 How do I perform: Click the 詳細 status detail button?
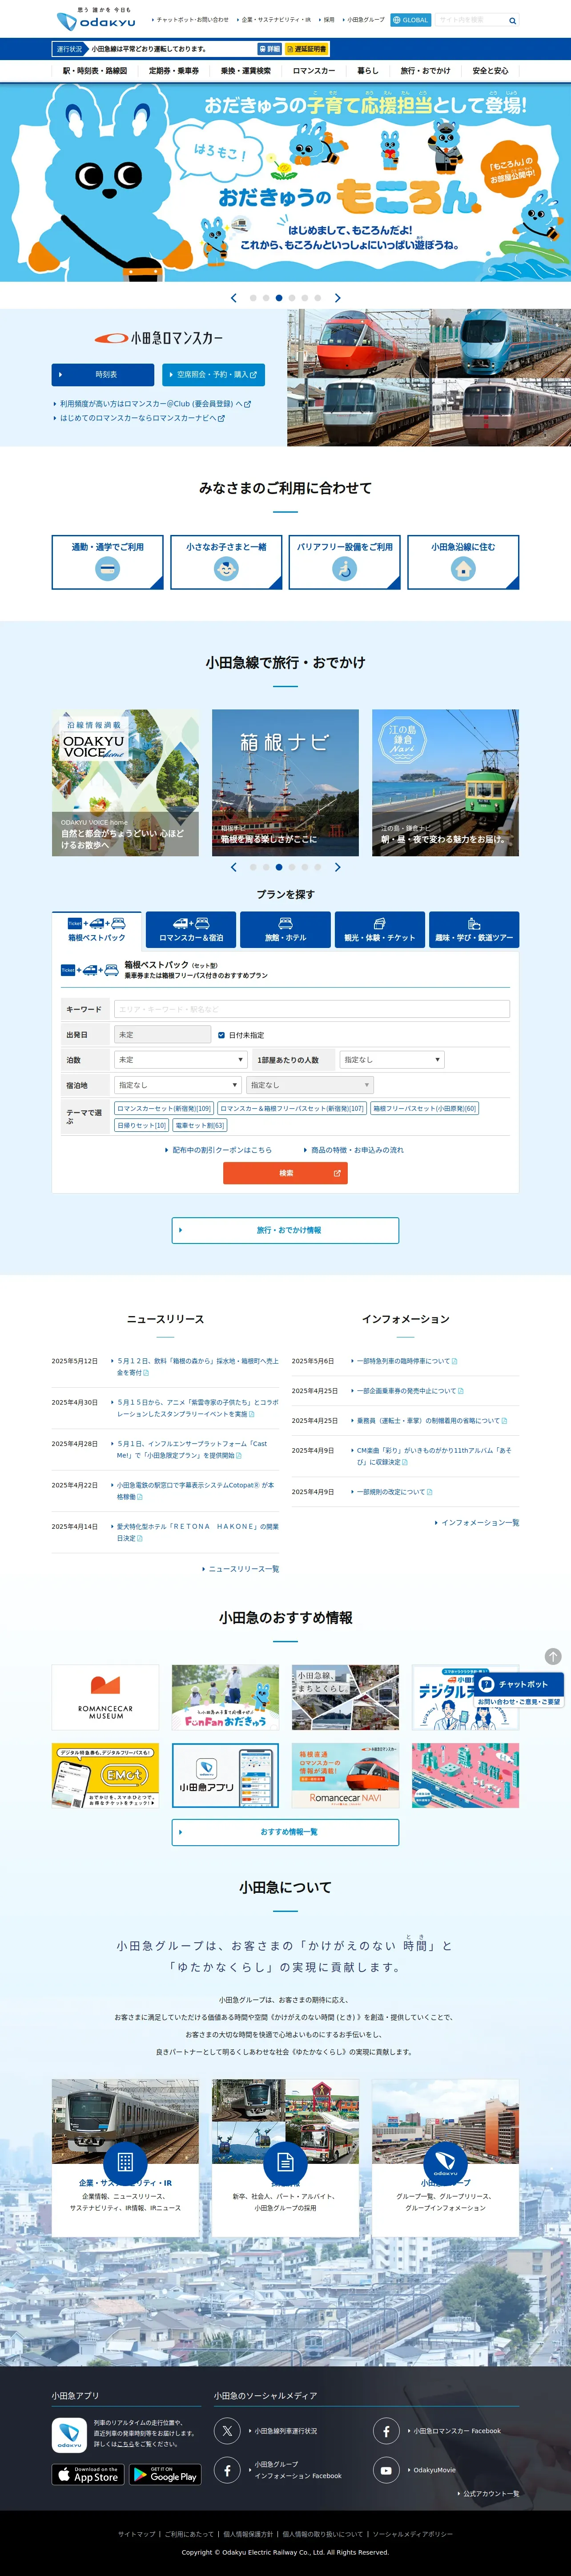(270, 49)
